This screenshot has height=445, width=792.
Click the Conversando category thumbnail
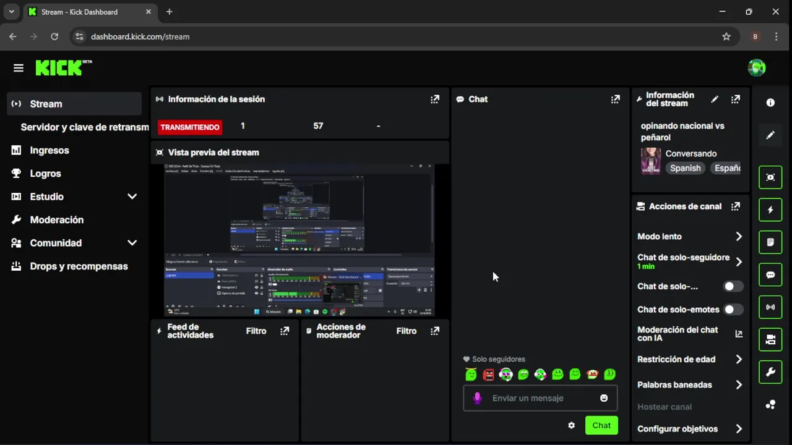pyautogui.click(x=651, y=161)
